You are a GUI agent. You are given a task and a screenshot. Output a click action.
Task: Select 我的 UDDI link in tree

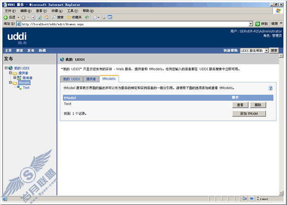pos(22,68)
